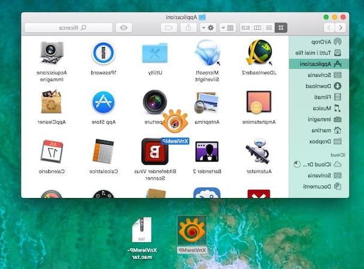Click the yellow minimize window button
This screenshot has height=269, width=364.
335,17
